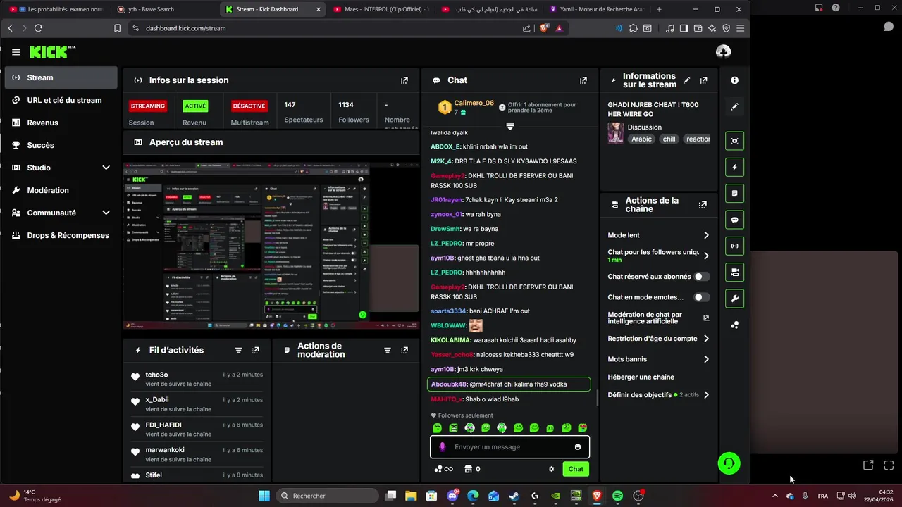The image size is (902, 507).
Task: Click the marwankoki follower entry
Action: [197, 454]
